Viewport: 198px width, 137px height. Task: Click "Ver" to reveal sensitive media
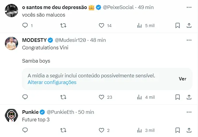click(182, 79)
